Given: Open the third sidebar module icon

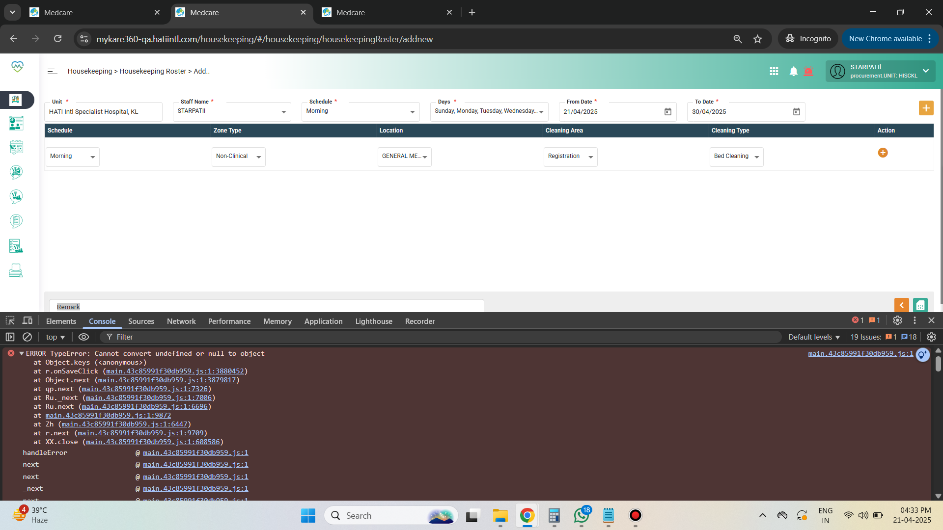Looking at the screenshot, I should (16, 147).
